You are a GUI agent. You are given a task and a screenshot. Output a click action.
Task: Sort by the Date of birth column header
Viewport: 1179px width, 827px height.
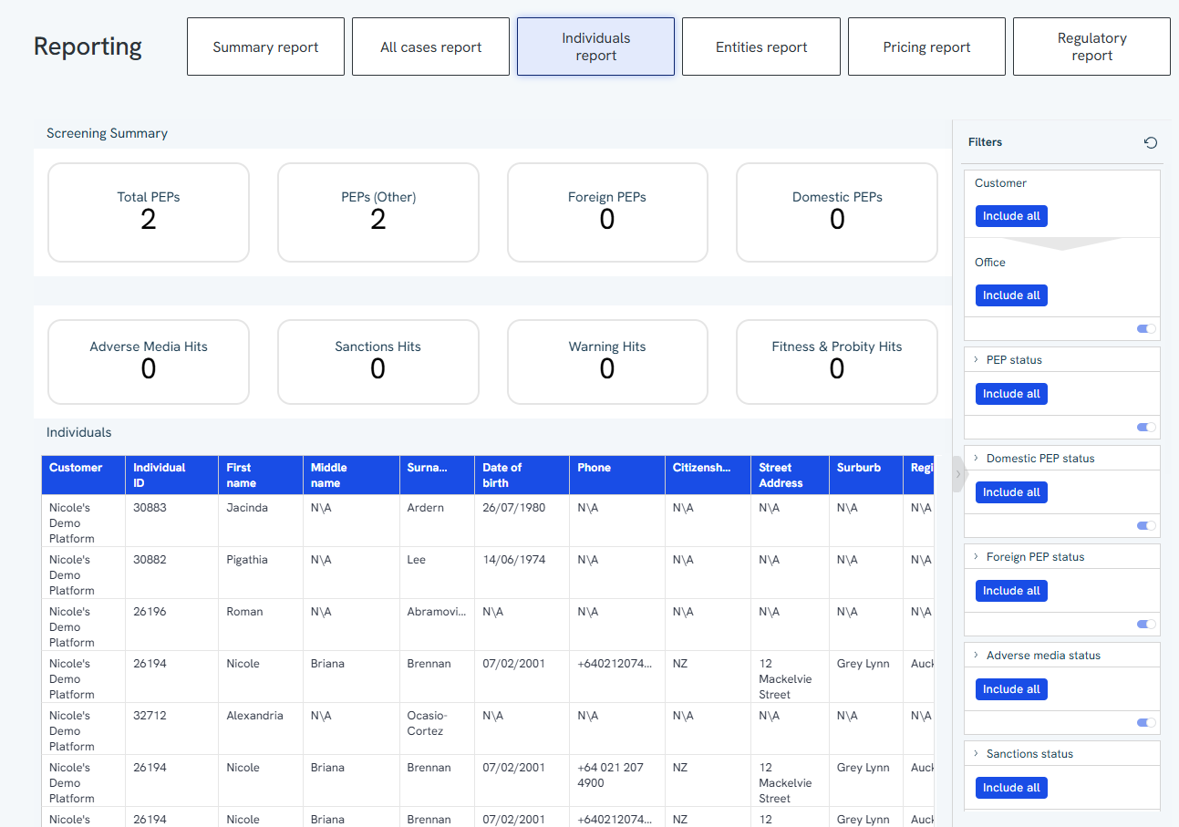click(522, 475)
